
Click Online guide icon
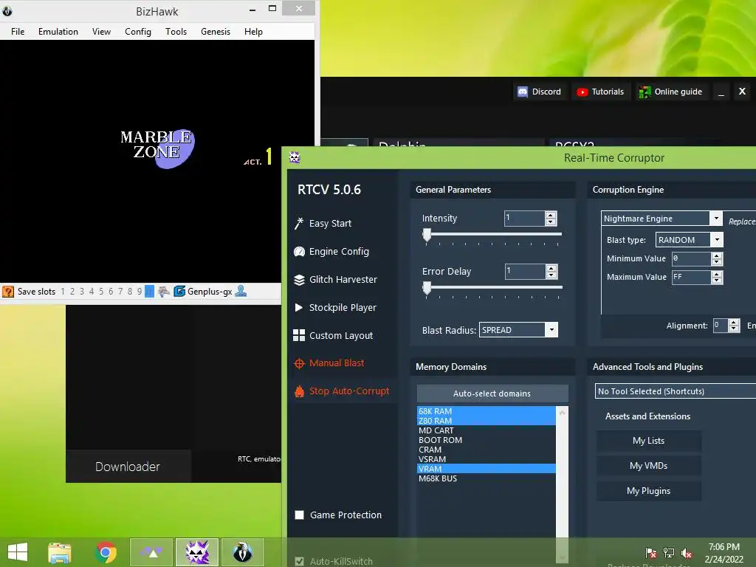pyautogui.click(x=644, y=92)
